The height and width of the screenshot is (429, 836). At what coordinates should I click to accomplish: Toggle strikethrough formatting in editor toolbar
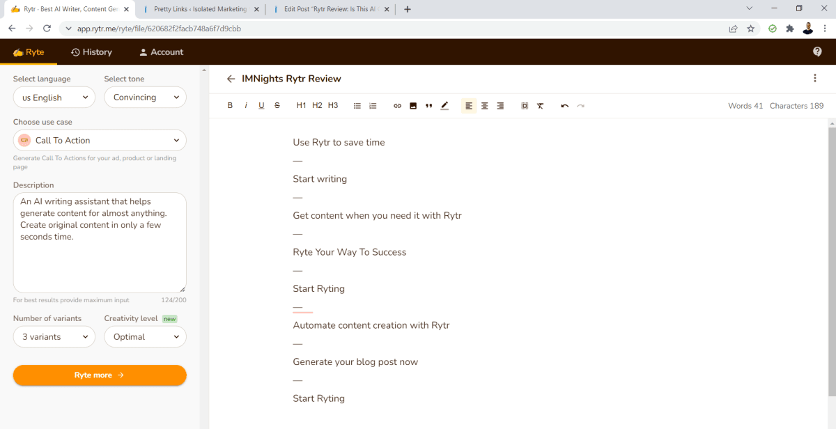(277, 106)
